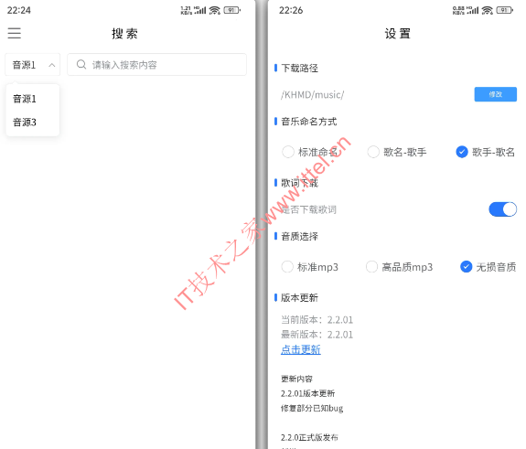Open the 点击更新 update link

(301, 349)
